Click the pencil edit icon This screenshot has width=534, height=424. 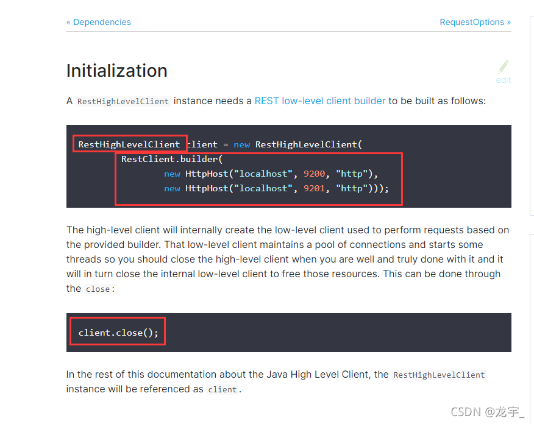504,67
